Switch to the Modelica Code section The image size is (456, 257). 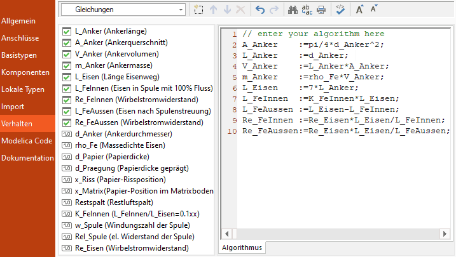click(x=27, y=141)
